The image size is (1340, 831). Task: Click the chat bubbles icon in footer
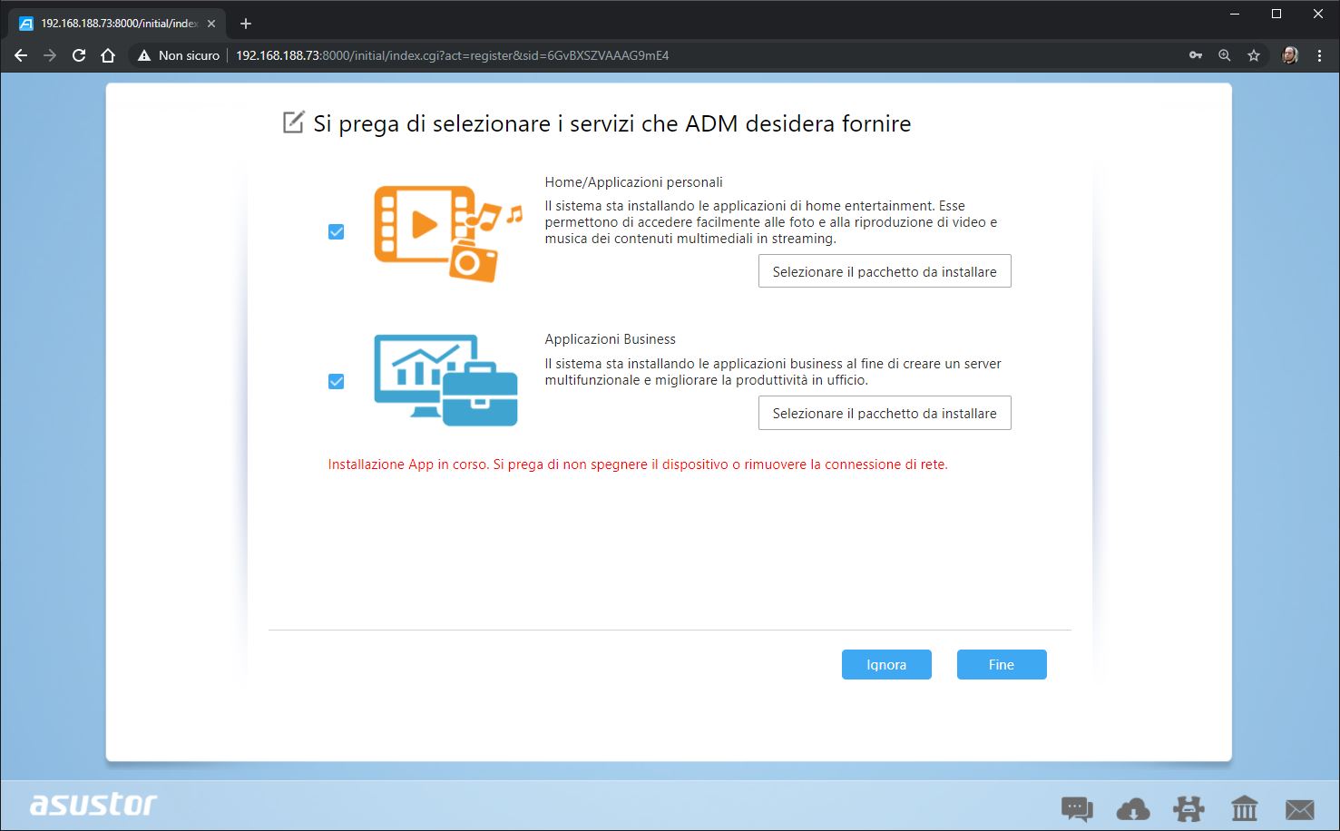[x=1077, y=807]
